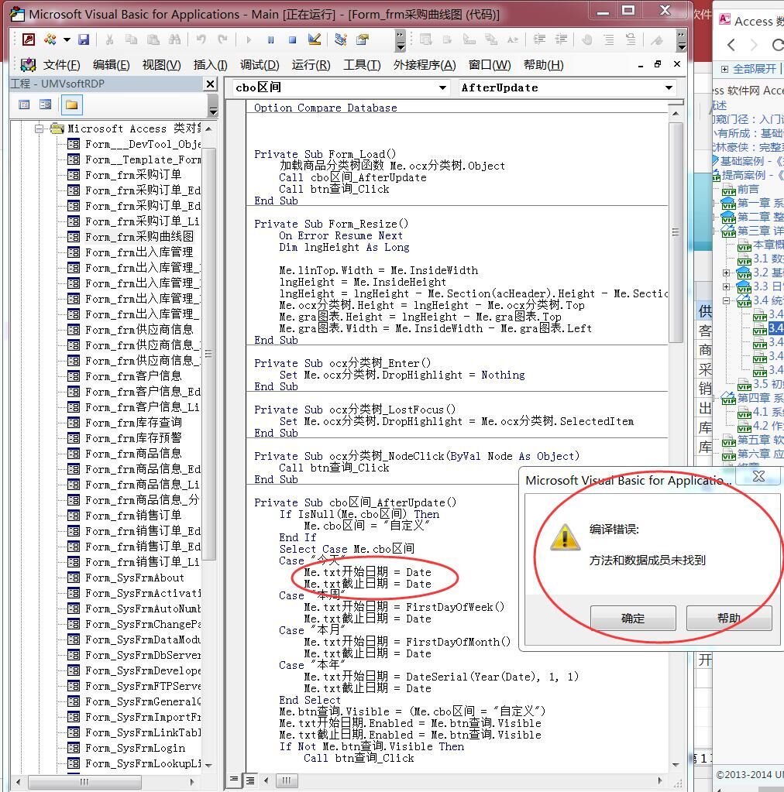Click View Object icon in project panel
This screenshot has width=784, height=792.
point(46,105)
